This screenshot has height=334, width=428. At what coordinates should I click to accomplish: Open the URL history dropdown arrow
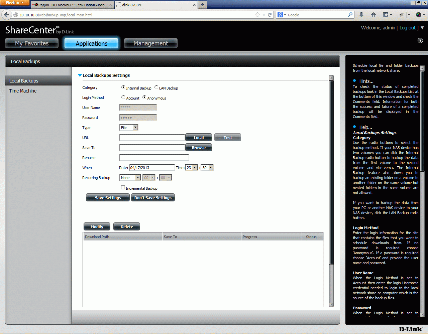(x=264, y=15)
